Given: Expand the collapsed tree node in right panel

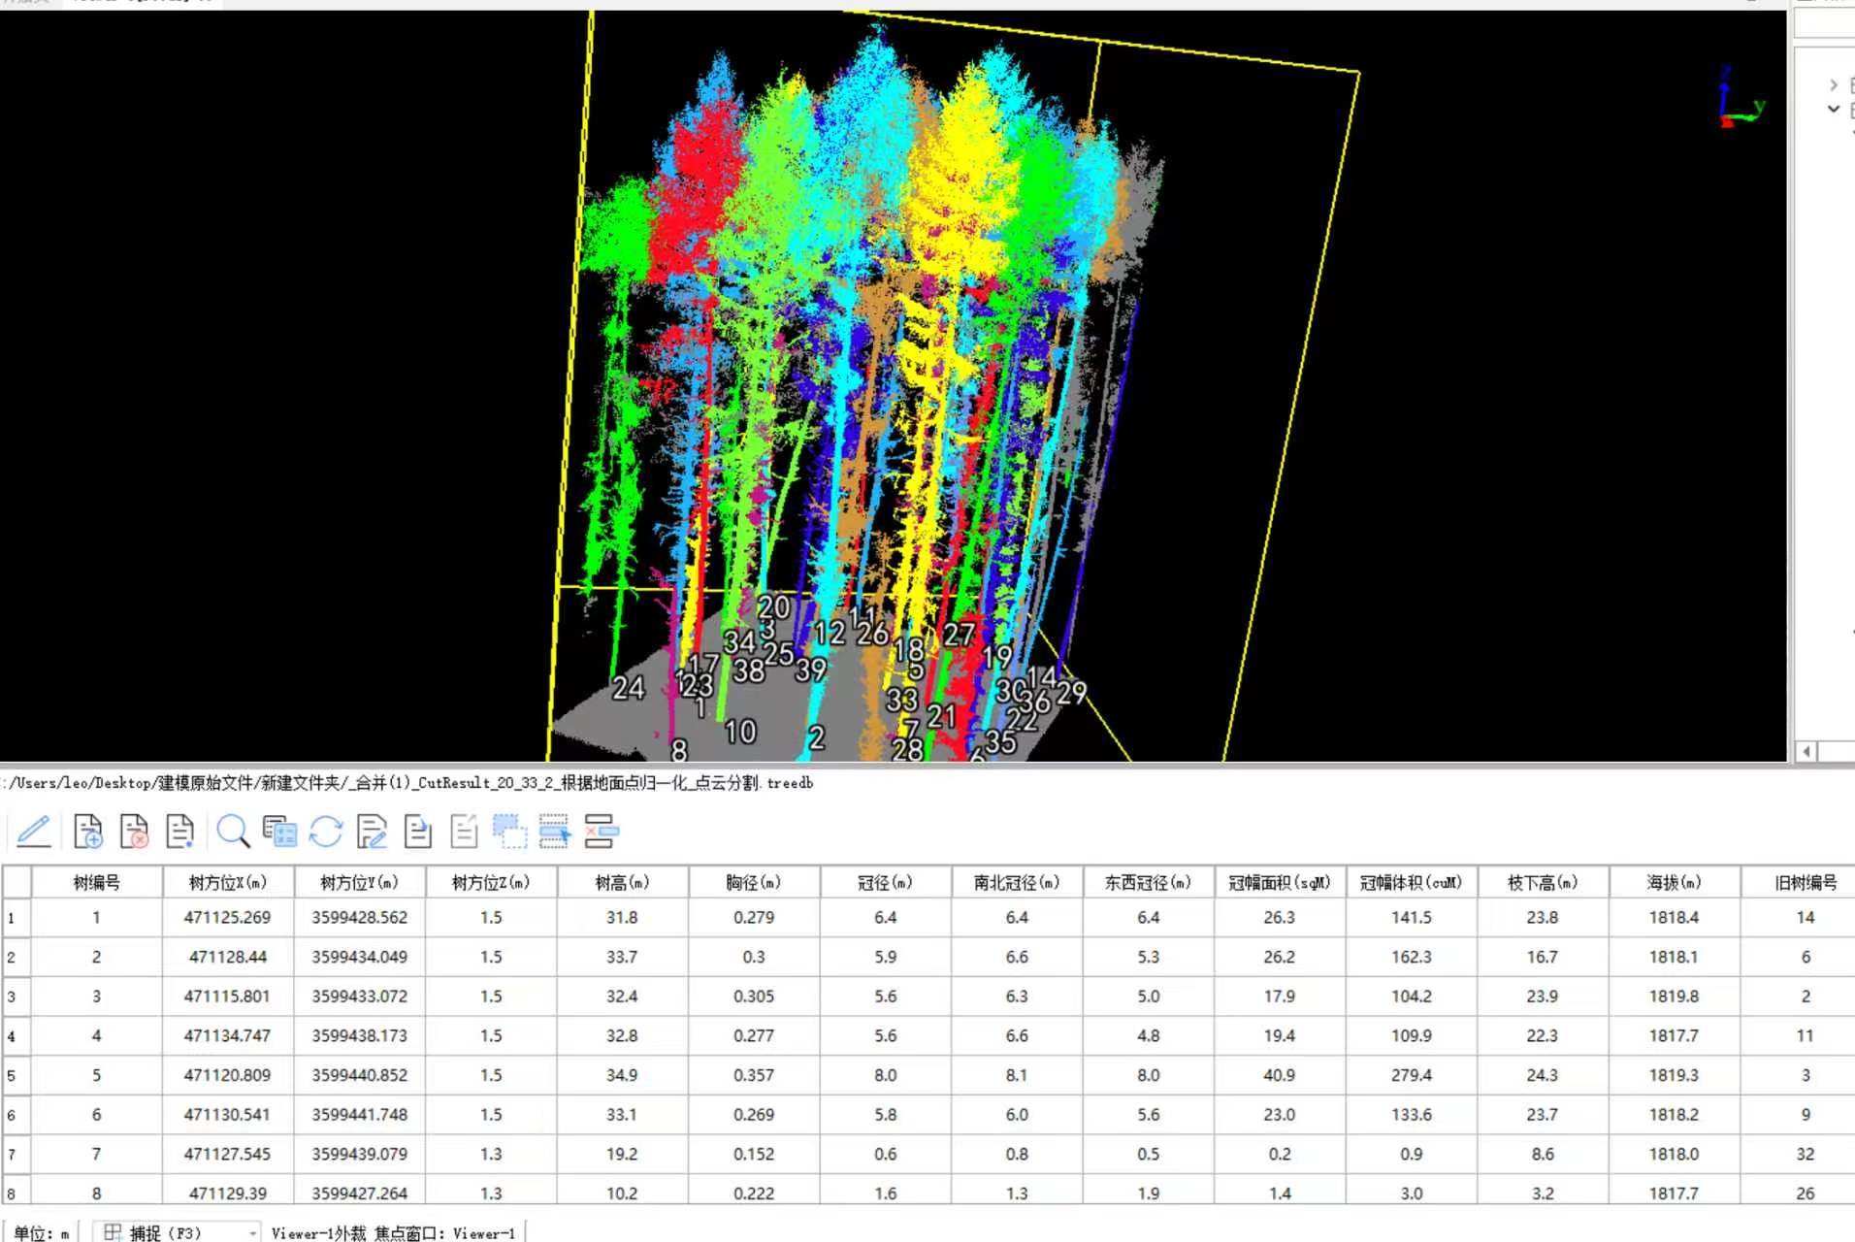Looking at the screenshot, I should click(1834, 84).
